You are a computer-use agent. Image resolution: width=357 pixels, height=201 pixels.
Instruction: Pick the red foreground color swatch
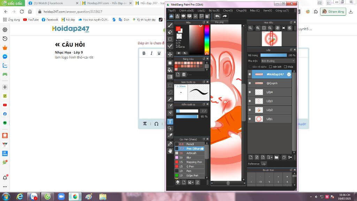(x=178, y=29)
